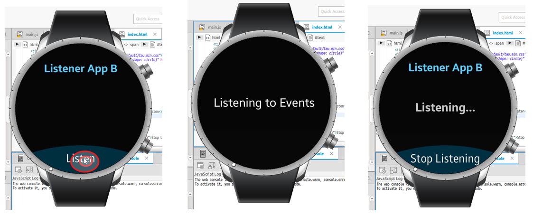The image size is (533, 216).
Task: Click second console toolbar icon in middle window
Action: 211,166
